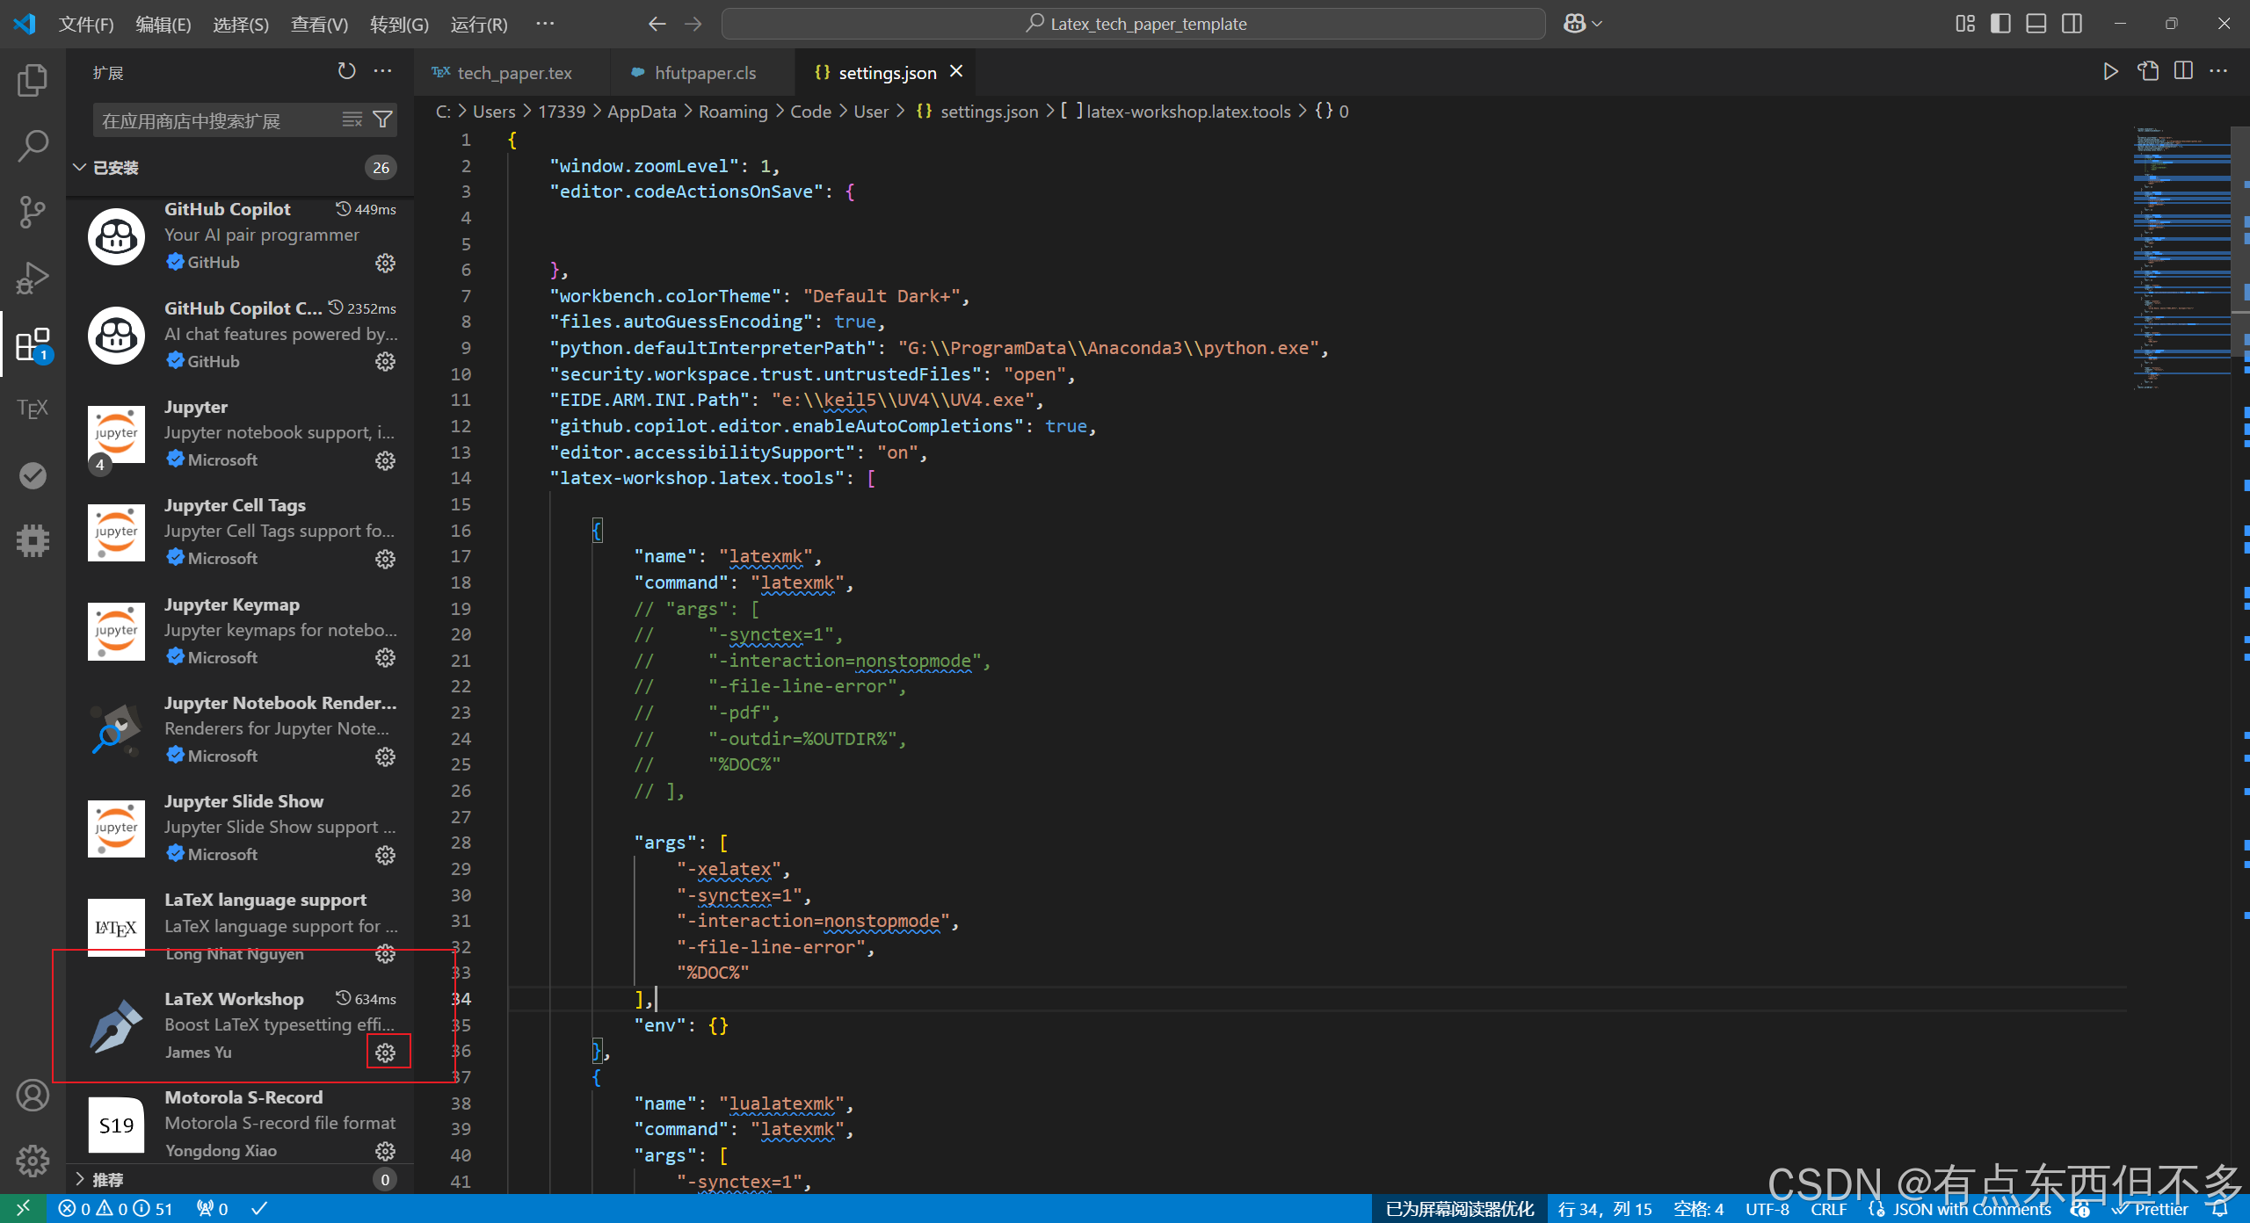Open Copilot dropdown arrow in title bar
Screen dimensions: 2250x1223
click(1598, 24)
